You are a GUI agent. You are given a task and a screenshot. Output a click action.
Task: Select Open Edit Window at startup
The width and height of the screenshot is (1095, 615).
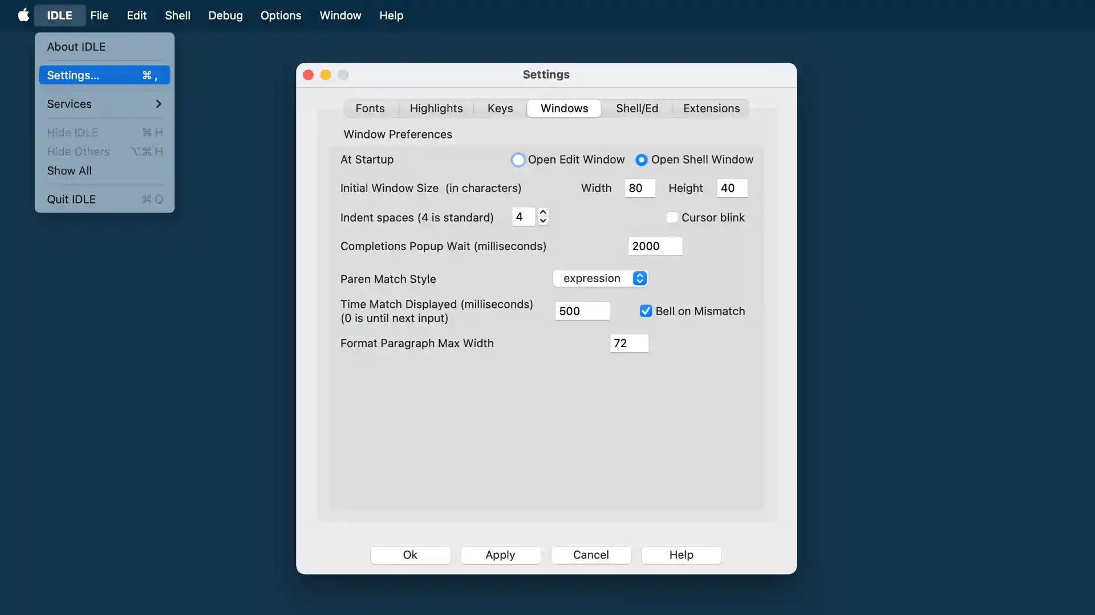pyautogui.click(x=518, y=160)
